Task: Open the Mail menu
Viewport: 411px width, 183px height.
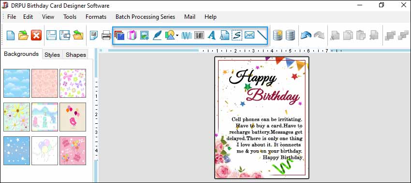Action: (x=190, y=17)
